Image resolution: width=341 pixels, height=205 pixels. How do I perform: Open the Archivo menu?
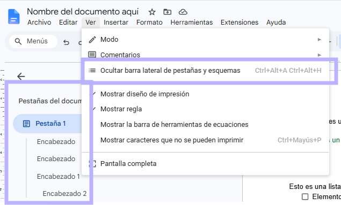pos(39,22)
